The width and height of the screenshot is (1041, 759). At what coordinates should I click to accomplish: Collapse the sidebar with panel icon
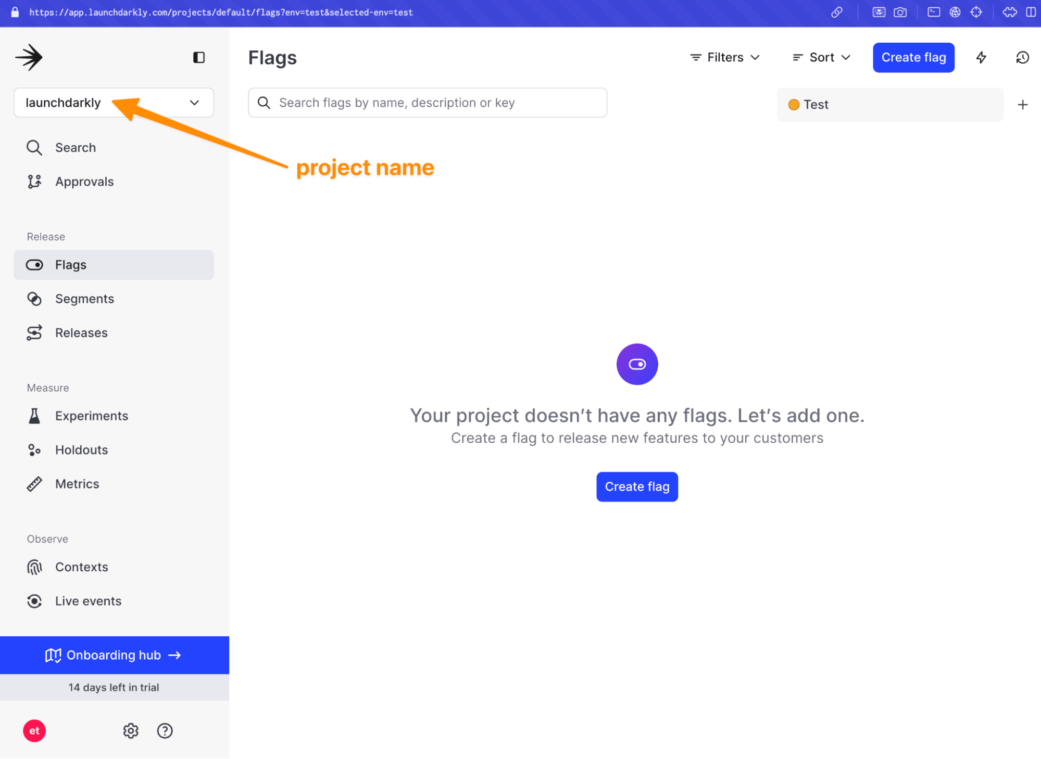pos(198,57)
